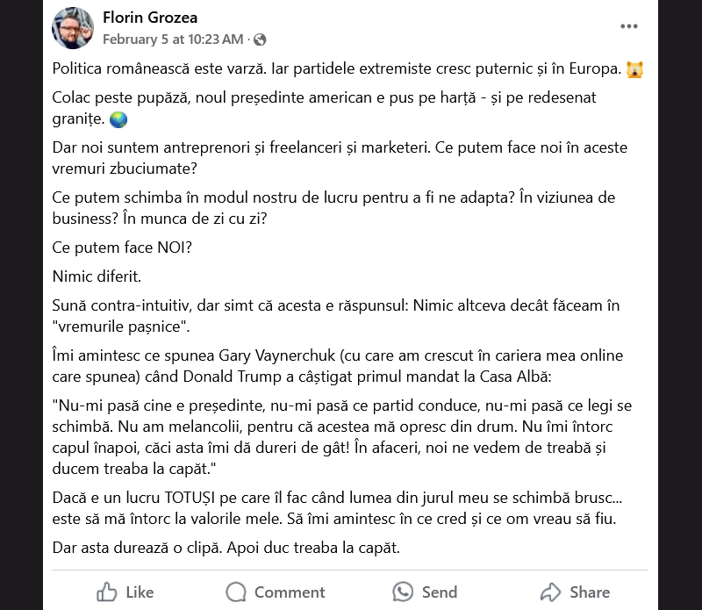Viewport: 702px width, 610px height.
Task: Click the Earth globe emoji after 'granițe'
Action: point(119,120)
